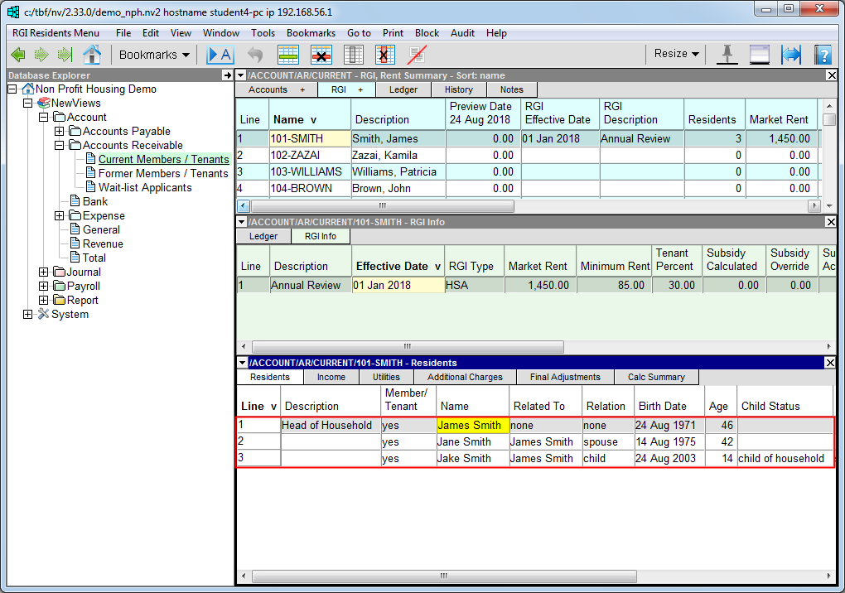Expand the Accounts Payable tree node

point(60,132)
